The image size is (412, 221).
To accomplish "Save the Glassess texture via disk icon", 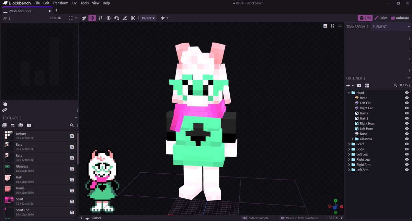I will click(x=72, y=169).
